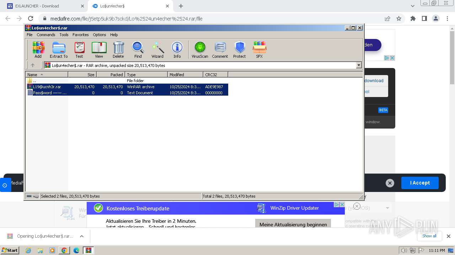Open the File menu in WinRAR
The image size is (455, 255).
click(x=30, y=35)
